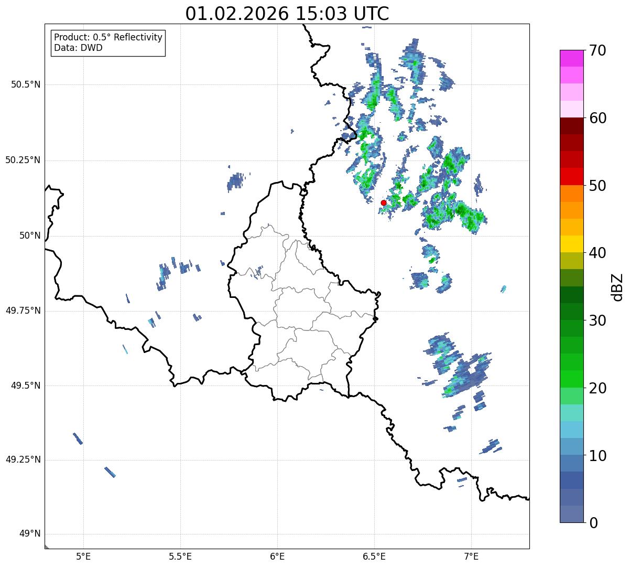This screenshot has height=567, width=630.
Task: Click the yellow colorbar swatch at 40
Action: point(572,244)
